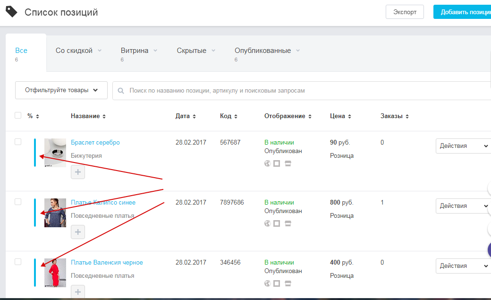Click the globe icon in Платье Валенсия черное row
This screenshot has width=491, height=300.
267,283
